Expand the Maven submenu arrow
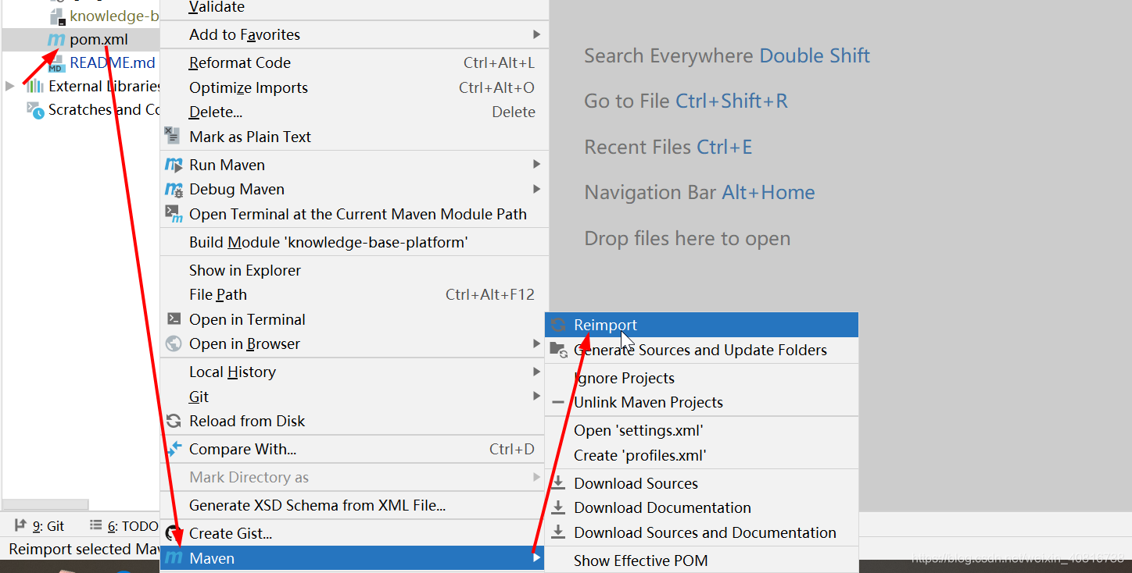The width and height of the screenshot is (1132, 573). coord(536,558)
